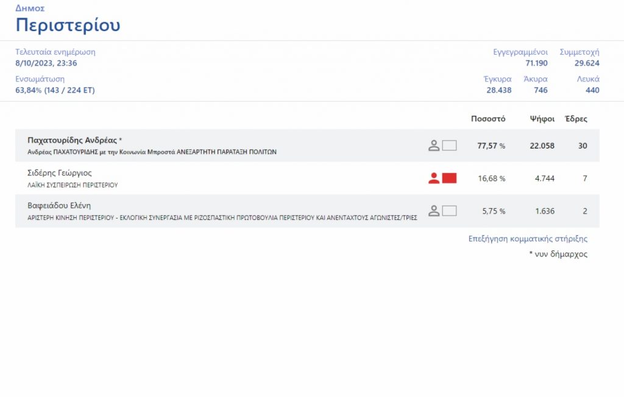Click the Περιστερίου municipality title

pos(68,25)
